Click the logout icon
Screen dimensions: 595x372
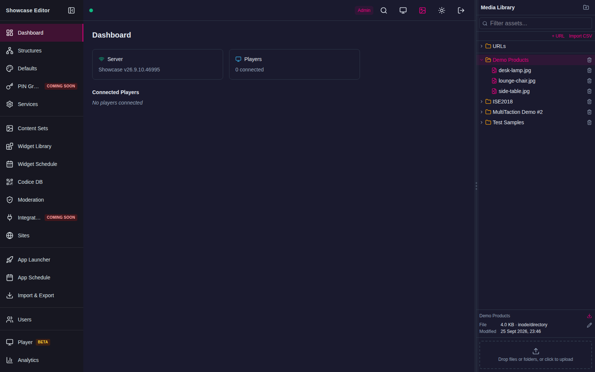[x=461, y=10]
